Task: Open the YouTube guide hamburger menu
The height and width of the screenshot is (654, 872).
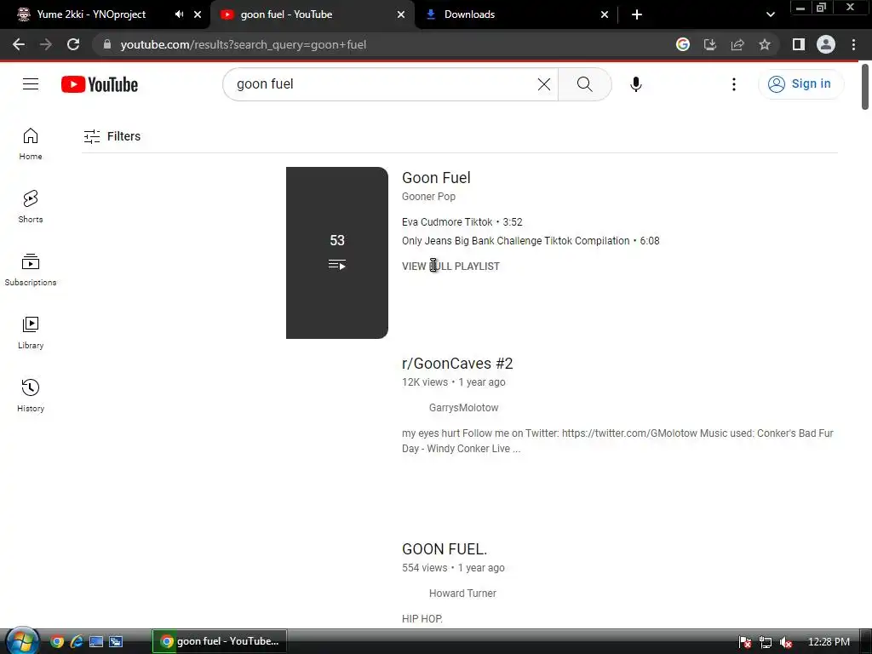Action: tap(31, 84)
